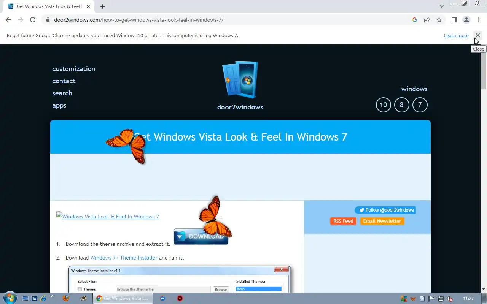Follow @door2windows on Twitter
Screen dimensions: 487x304
pos(385,210)
